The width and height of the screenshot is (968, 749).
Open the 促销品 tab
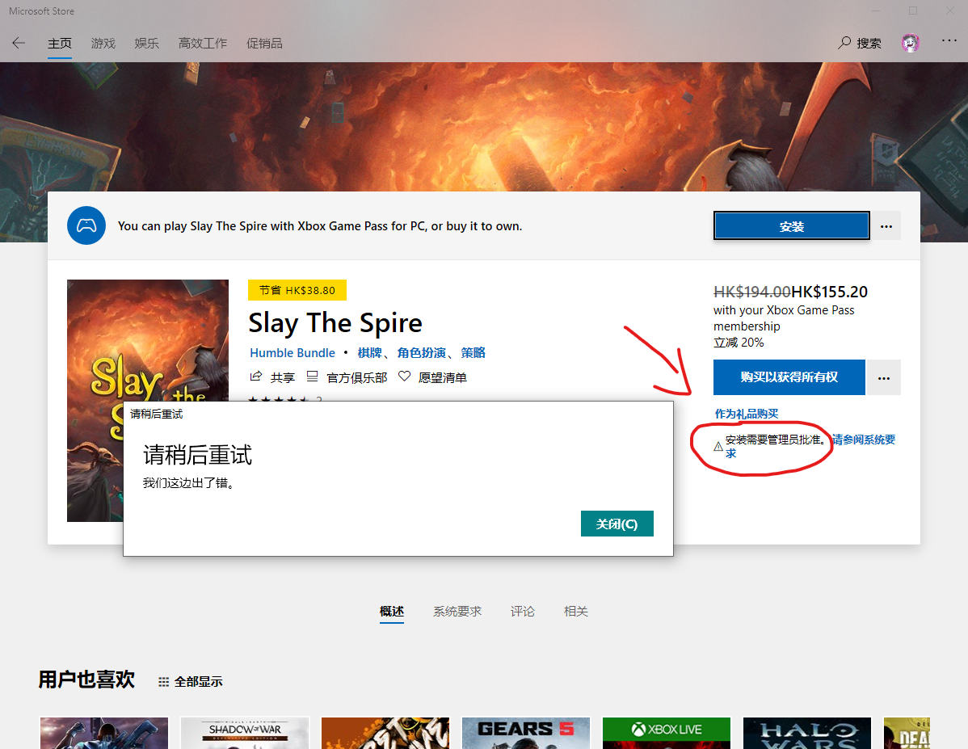(264, 43)
